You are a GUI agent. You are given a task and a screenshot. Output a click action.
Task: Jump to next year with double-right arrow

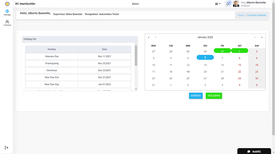262,37
